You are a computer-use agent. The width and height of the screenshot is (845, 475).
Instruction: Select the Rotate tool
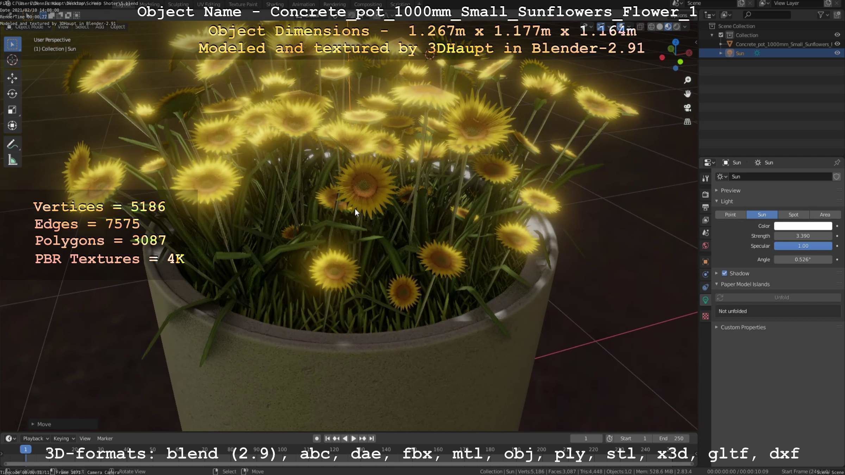(12, 94)
